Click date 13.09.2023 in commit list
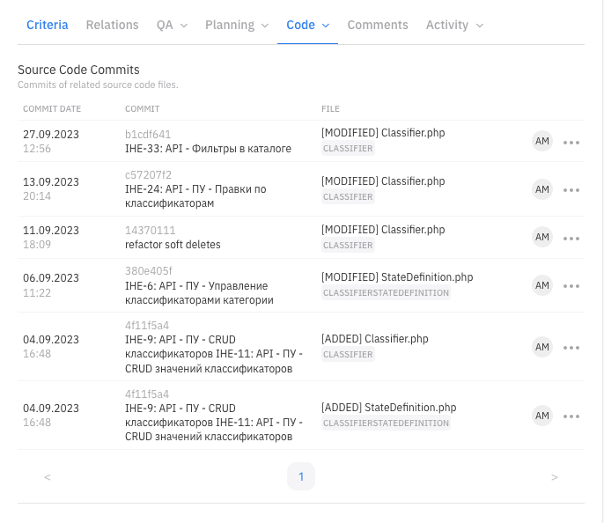Image resolution: width=604 pixels, height=523 pixels. 51,181
